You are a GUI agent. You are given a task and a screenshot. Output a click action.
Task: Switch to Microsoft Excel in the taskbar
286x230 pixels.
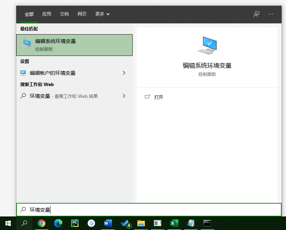tap(174, 223)
